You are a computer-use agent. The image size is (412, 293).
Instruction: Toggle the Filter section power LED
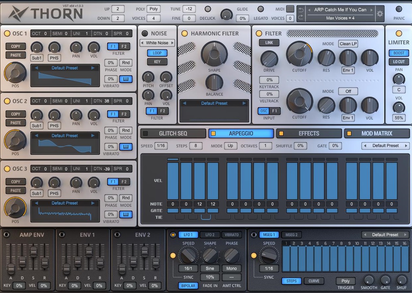[259, 33]
